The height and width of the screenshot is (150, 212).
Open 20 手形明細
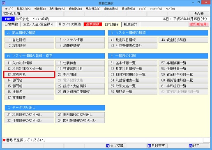(x=80, y=74)
